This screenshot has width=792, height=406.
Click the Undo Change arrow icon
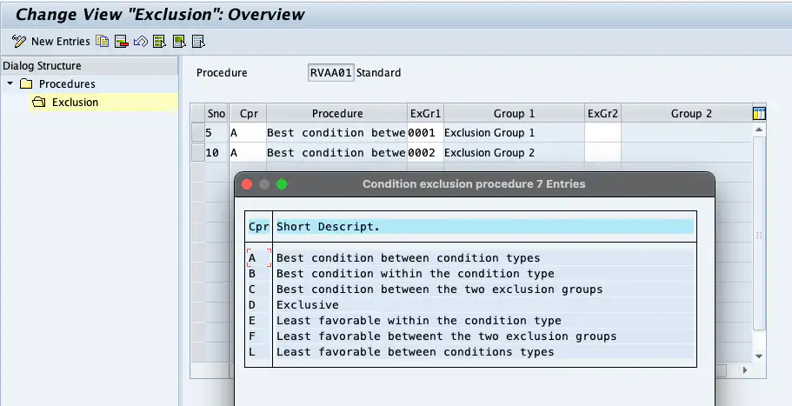(141, 42)
